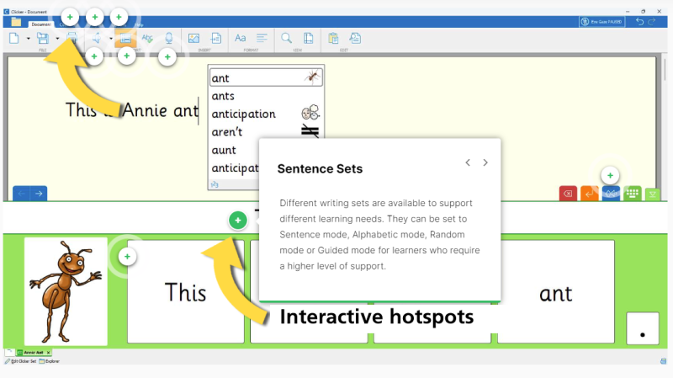Toggle the green on-screen keyboard button

[633, 194]
